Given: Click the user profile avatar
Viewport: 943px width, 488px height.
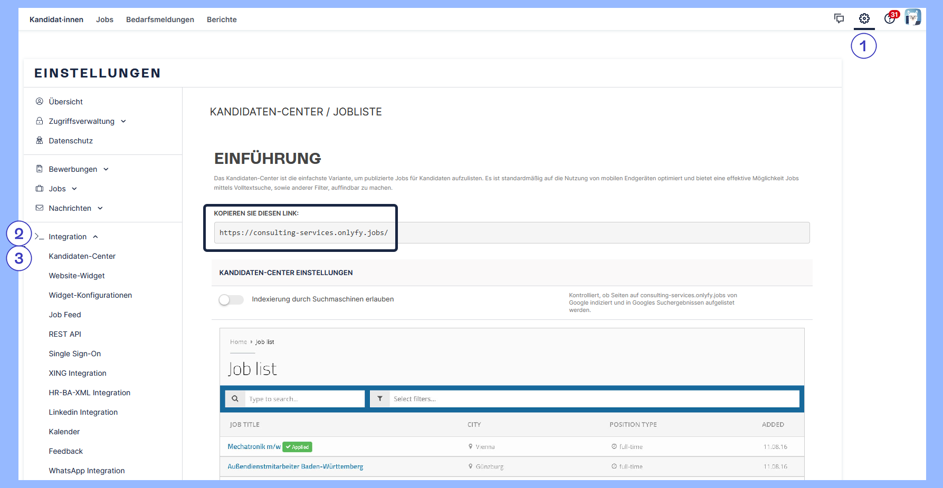Looking at the screenshot, I should [912, 17].
